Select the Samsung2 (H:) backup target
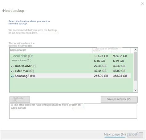The width and height of the screenshot is (146, 140). (70, 76)
